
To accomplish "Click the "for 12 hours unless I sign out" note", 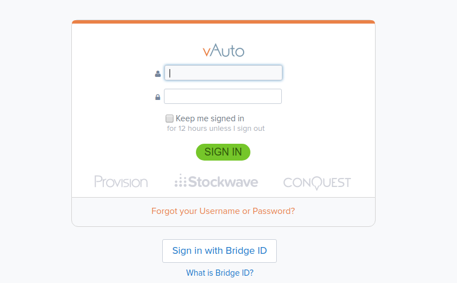I will 216,129.
